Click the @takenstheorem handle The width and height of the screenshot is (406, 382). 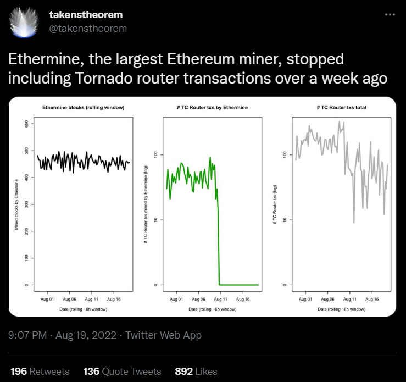tap(88, 29)
